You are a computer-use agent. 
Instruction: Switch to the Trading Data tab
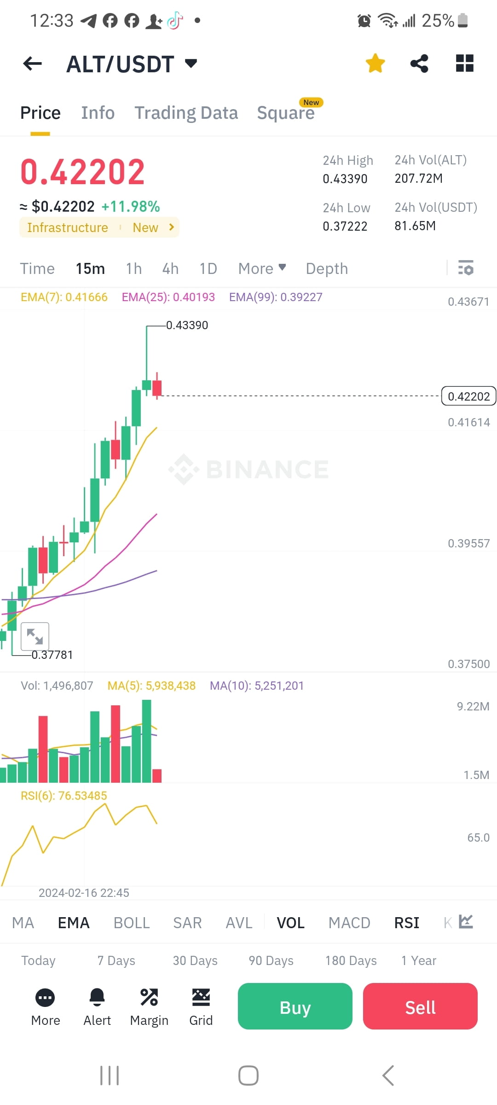(186, 113)
